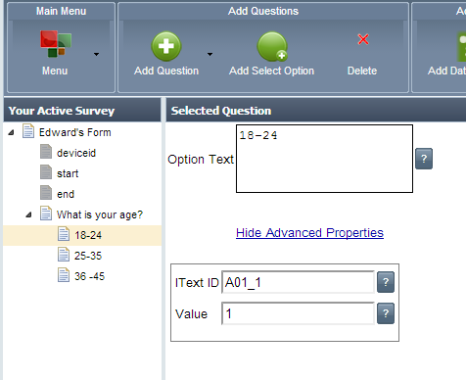Select the start tree item
The image size is (466, 380).
(68, 173)
